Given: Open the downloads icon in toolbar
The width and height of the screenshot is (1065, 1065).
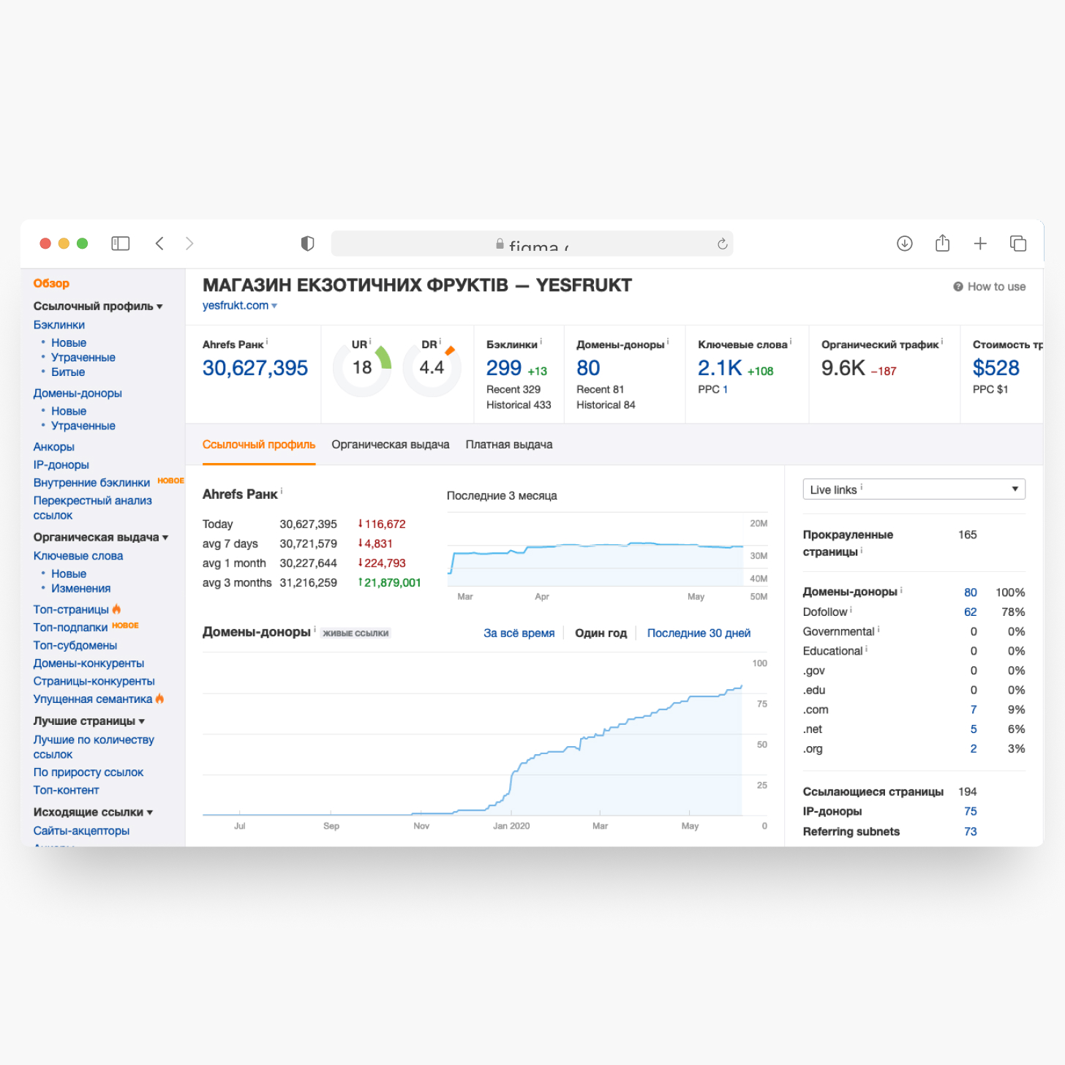Looking at the screenshot, I should coord(904,244).
